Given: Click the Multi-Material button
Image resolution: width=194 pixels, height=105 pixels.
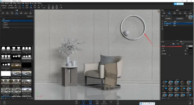Looking at the screenshot, I should click(180, 18).
